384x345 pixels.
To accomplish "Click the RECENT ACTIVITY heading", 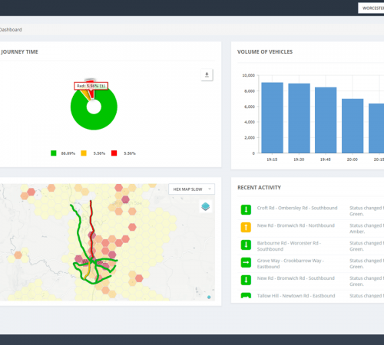I will (x=259, y=188).
